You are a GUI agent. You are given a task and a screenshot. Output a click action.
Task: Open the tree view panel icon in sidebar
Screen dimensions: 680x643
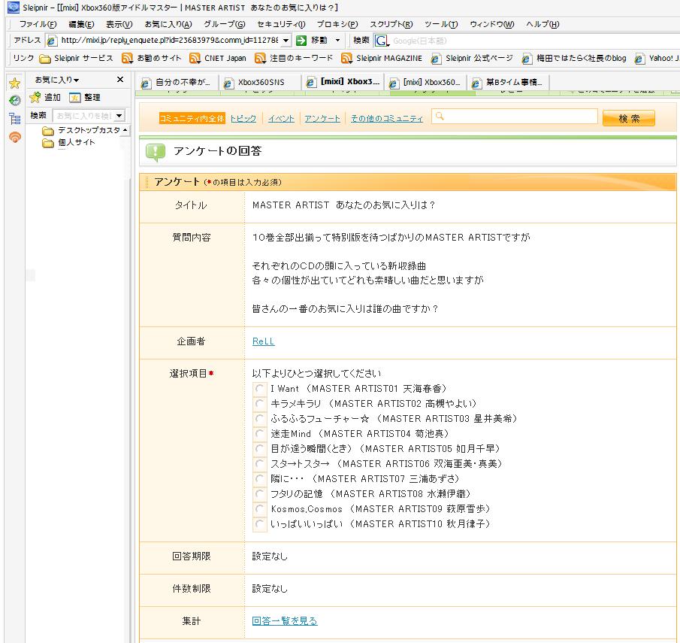15,119
